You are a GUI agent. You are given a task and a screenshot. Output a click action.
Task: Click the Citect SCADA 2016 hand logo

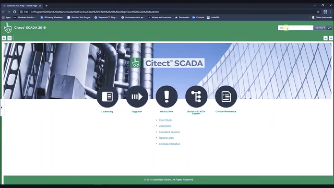(x=8, y=28)
